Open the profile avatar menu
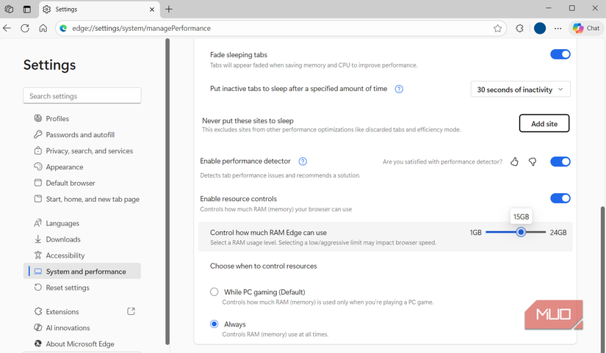 coord(540,28)
